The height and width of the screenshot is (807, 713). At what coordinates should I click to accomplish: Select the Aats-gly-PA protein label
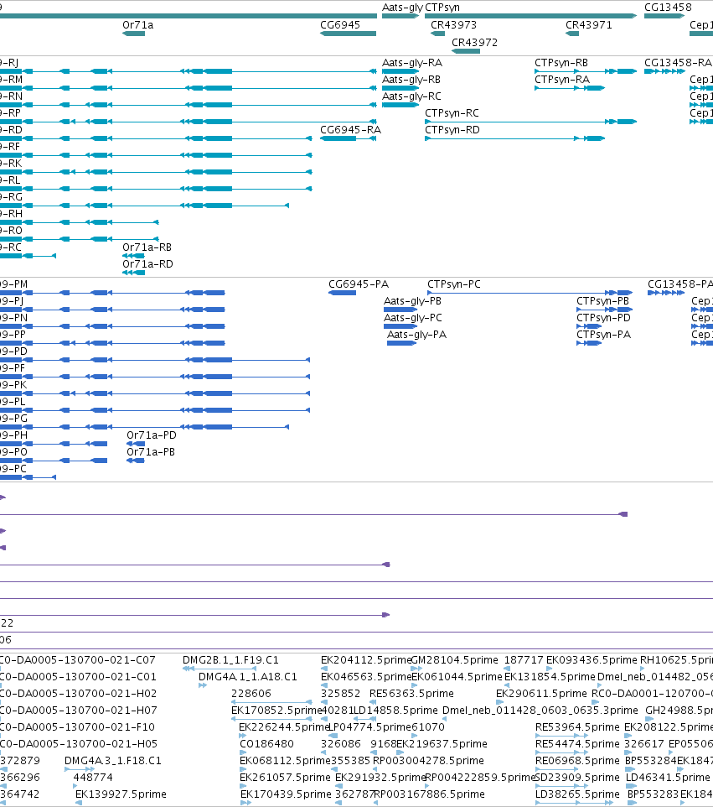tap(417, 335)
